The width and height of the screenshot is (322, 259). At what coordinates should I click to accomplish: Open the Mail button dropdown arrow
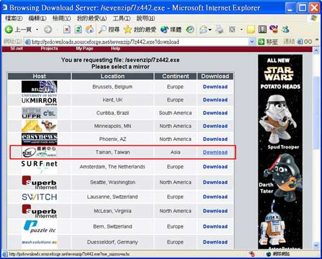[x=210, y=30]
